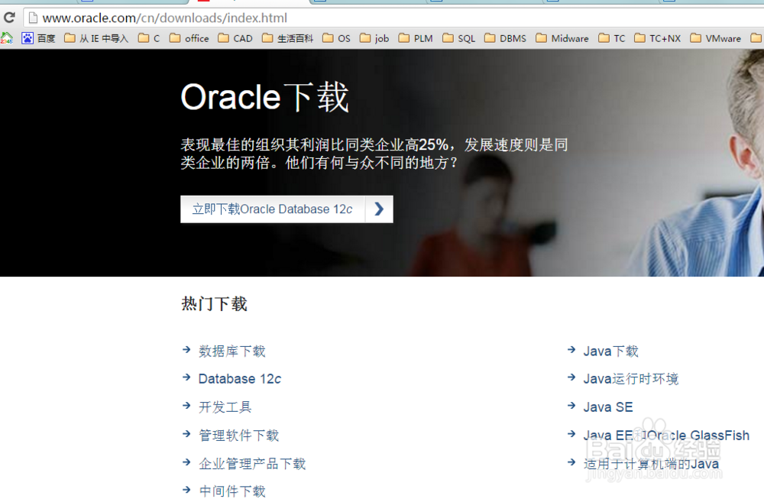This screenshot has width=764, height=499.
Task: Open the Java运行时环境 link
Action: click(x=631, y=378)
